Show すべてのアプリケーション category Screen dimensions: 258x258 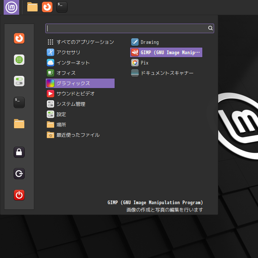(85, 42)
